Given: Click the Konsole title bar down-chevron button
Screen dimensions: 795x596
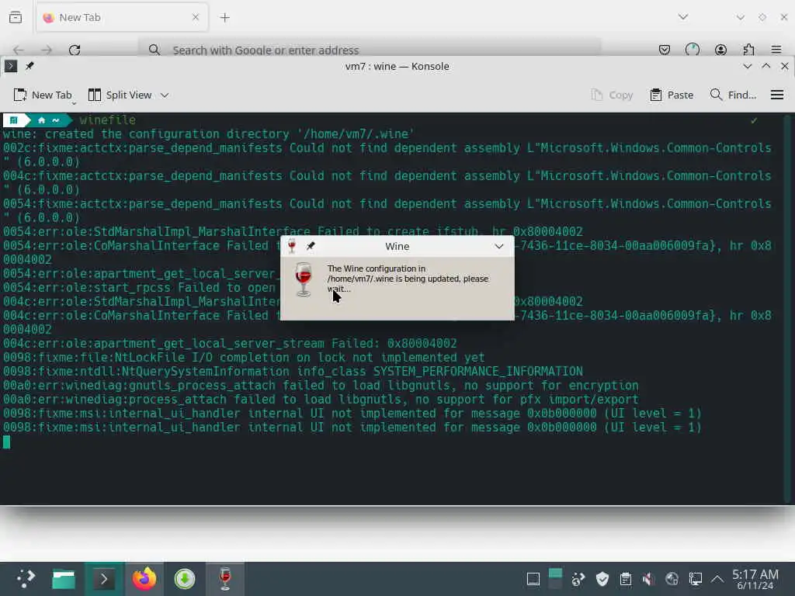Looking at the screenshot, I should (748, 67).
